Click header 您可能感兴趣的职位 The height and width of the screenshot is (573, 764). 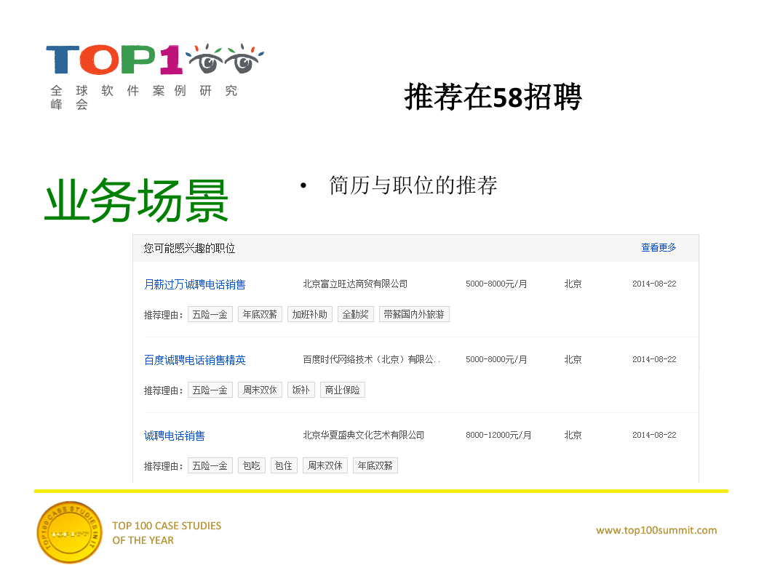(189, 248)
